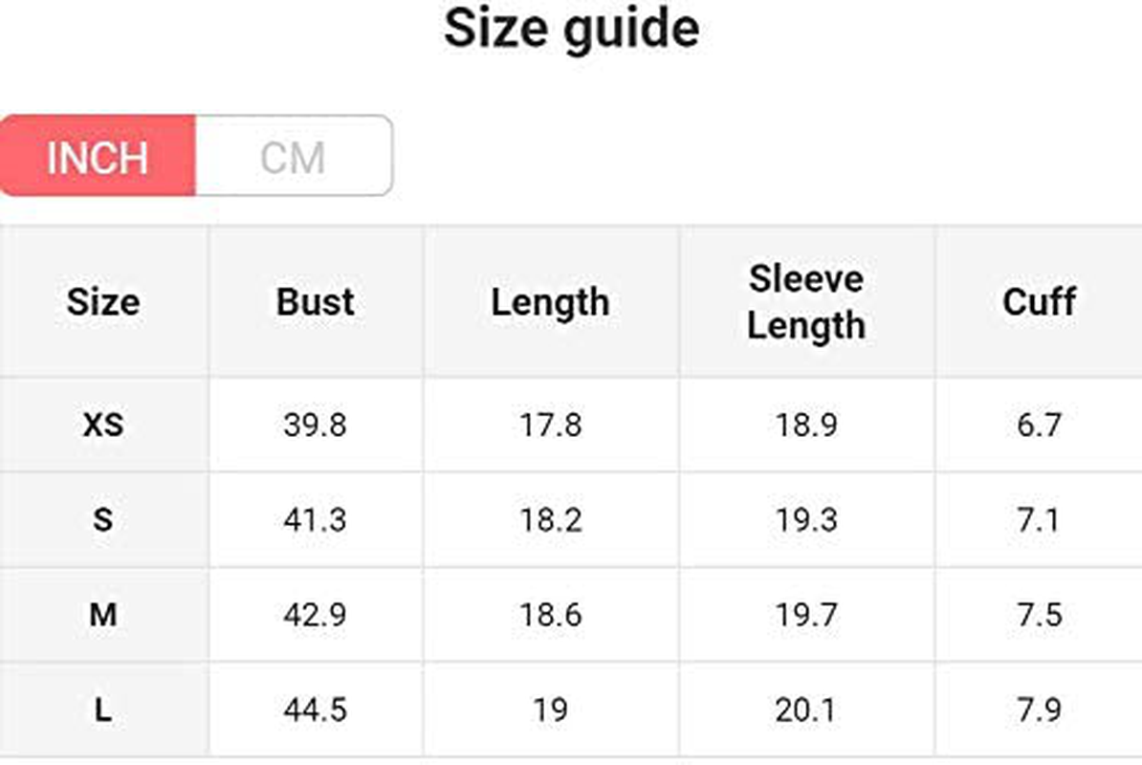Screen dimensions: 1142x765
Task: Click the Length column header
Action: (x=551, y=301)
